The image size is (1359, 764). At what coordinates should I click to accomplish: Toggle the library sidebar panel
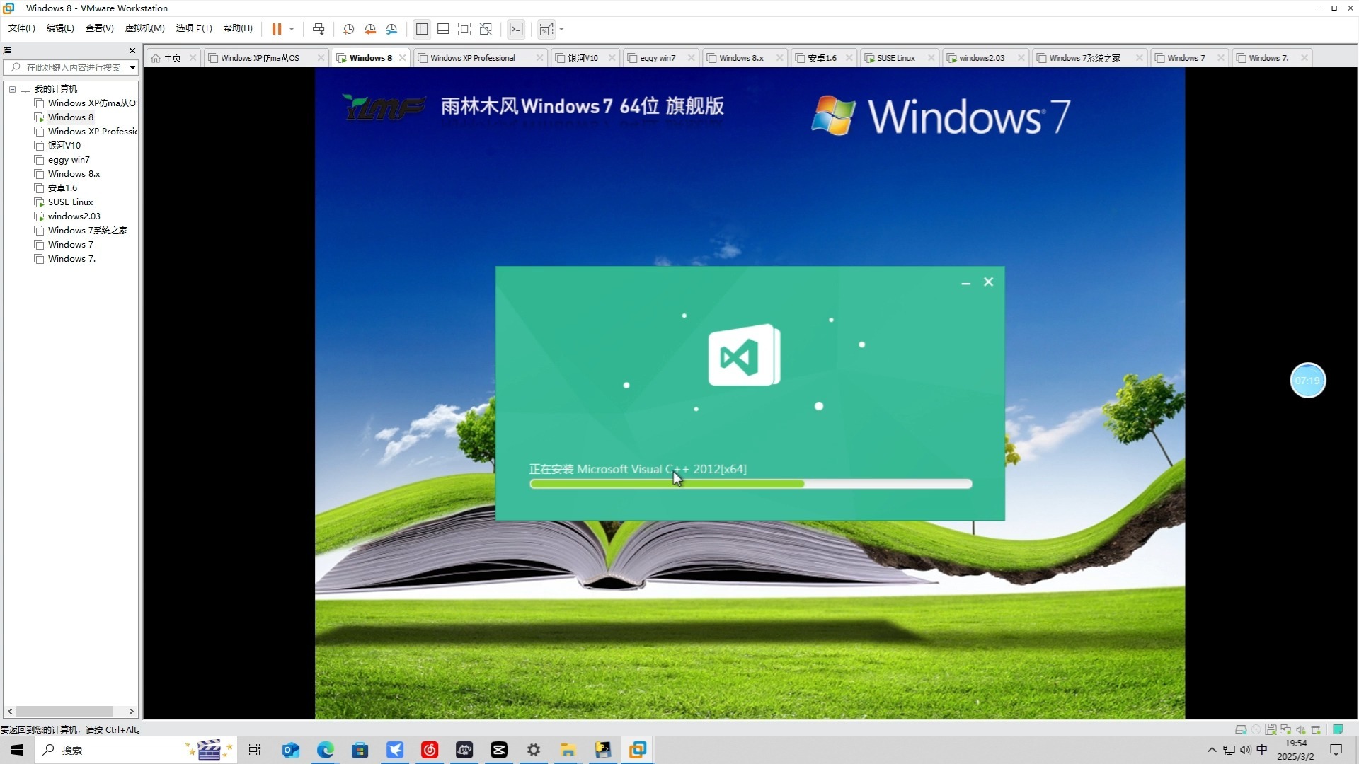coord(422,29)
